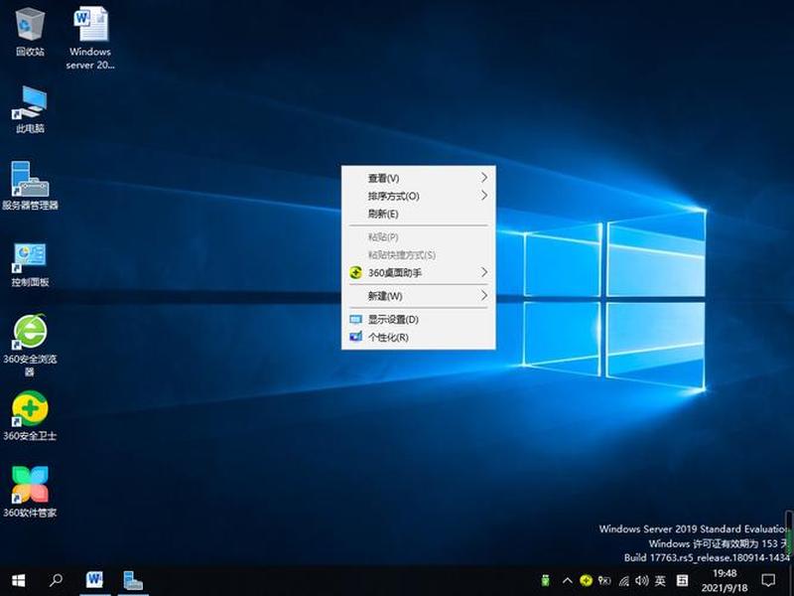
Task: Expand the arrow beside 排序方式(O)
Action: [484, 195]
